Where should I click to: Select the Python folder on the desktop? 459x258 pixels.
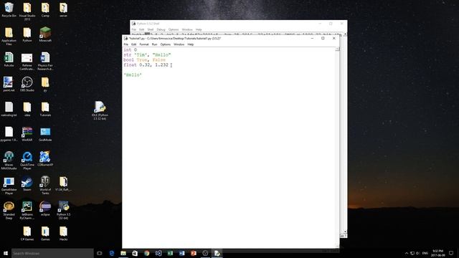coord(27,35)
